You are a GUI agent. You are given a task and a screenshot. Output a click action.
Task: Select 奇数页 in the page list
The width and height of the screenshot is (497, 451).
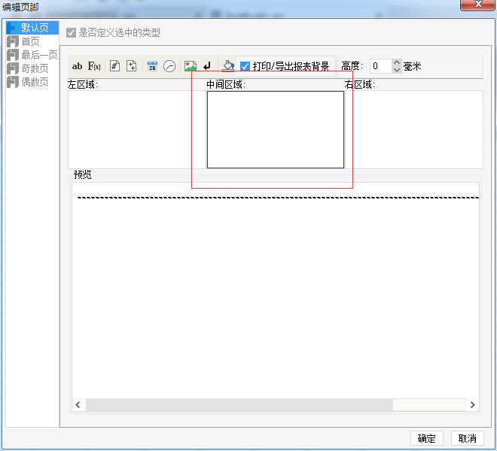32,68
